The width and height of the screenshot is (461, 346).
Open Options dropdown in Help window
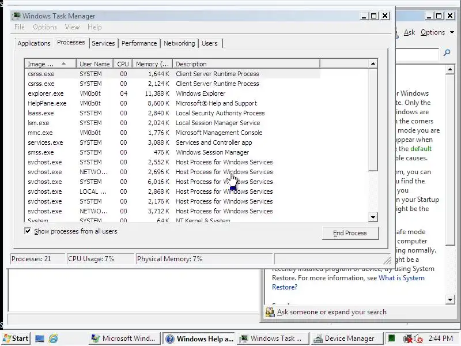tap(437, 32)
